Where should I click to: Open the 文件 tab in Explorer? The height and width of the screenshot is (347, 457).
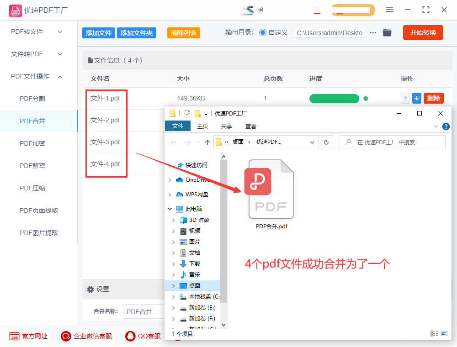tap(178, 126)
